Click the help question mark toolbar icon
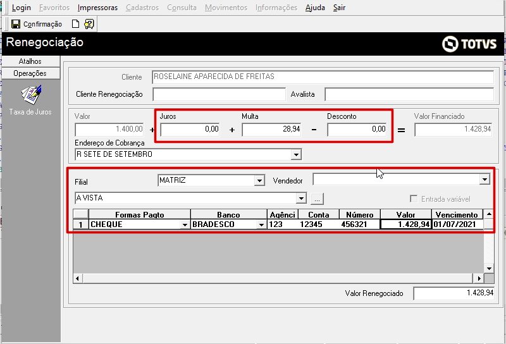 (89, 24)
